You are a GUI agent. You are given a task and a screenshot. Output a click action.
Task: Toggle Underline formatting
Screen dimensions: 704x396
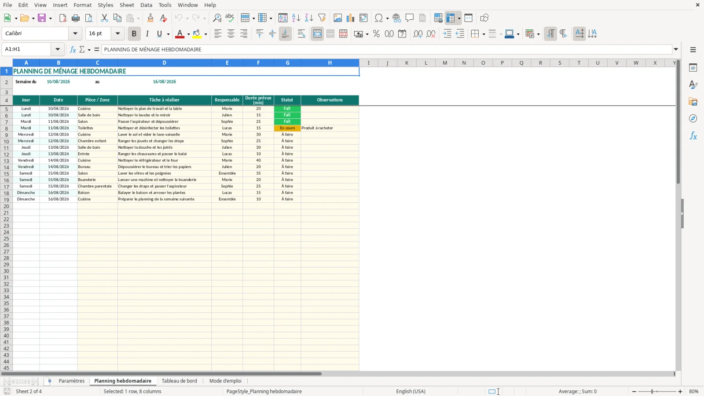point(160,34)
